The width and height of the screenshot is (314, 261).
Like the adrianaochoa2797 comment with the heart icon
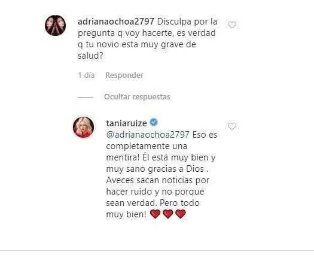232,25
